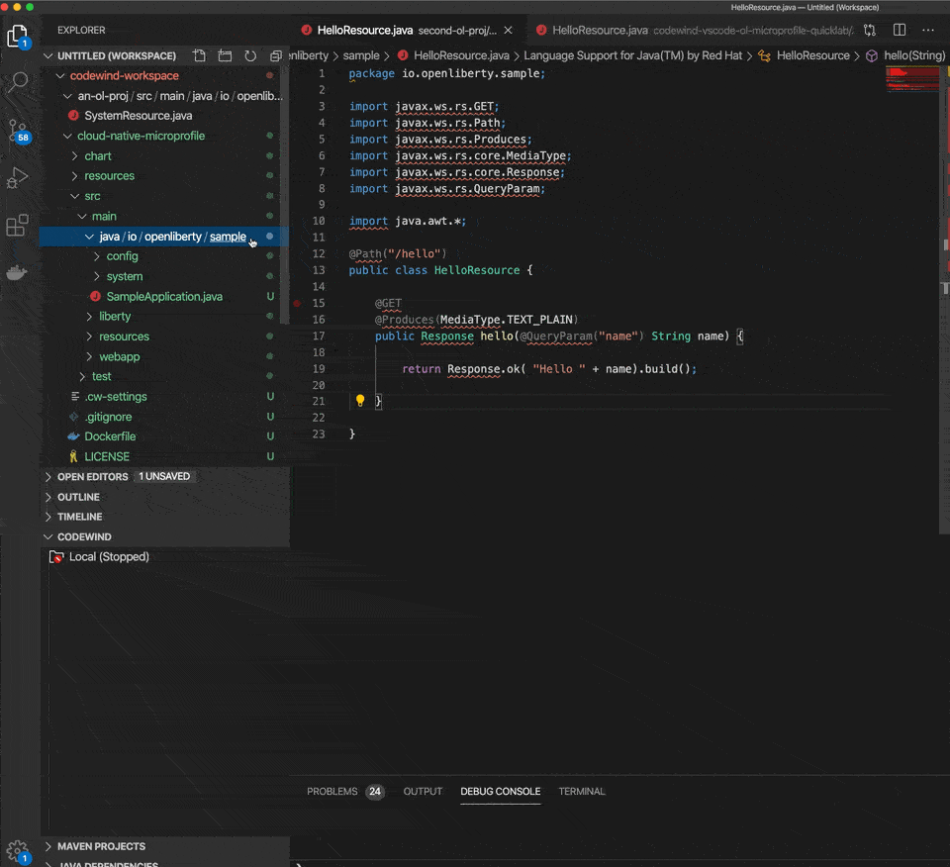Open the Extensions view
Viewport: 950px width, 867px height.
[18, 225]
